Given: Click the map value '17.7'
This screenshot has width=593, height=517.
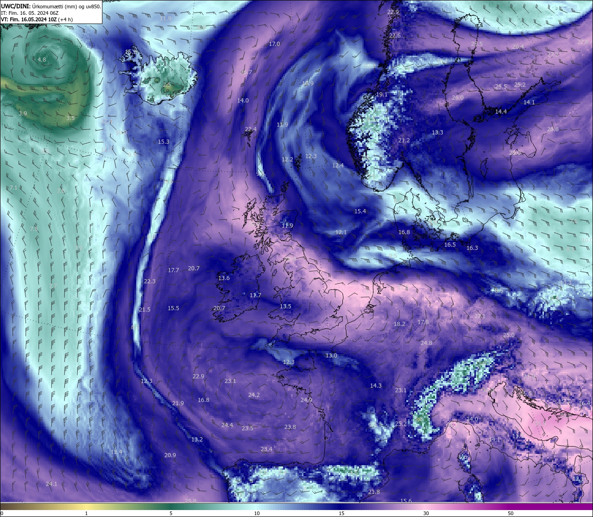Looking at the screenshot, I should 173,270.
